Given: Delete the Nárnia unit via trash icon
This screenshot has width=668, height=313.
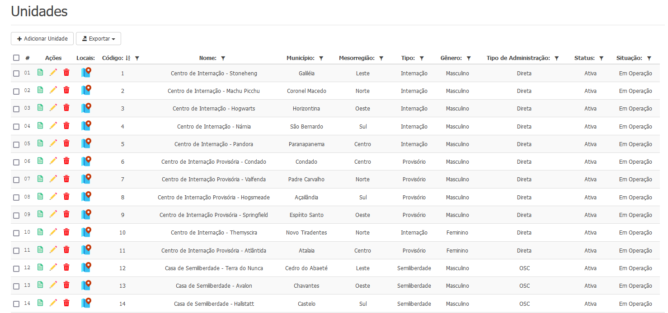Looking at the screenshot, I should coord(66,126).
